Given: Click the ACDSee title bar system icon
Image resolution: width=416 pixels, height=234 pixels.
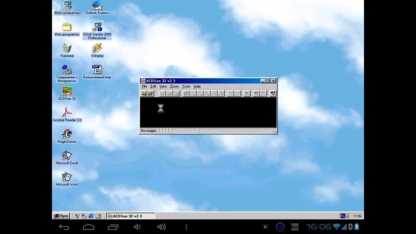Looking at the screenshot, I should coord(143,81).
